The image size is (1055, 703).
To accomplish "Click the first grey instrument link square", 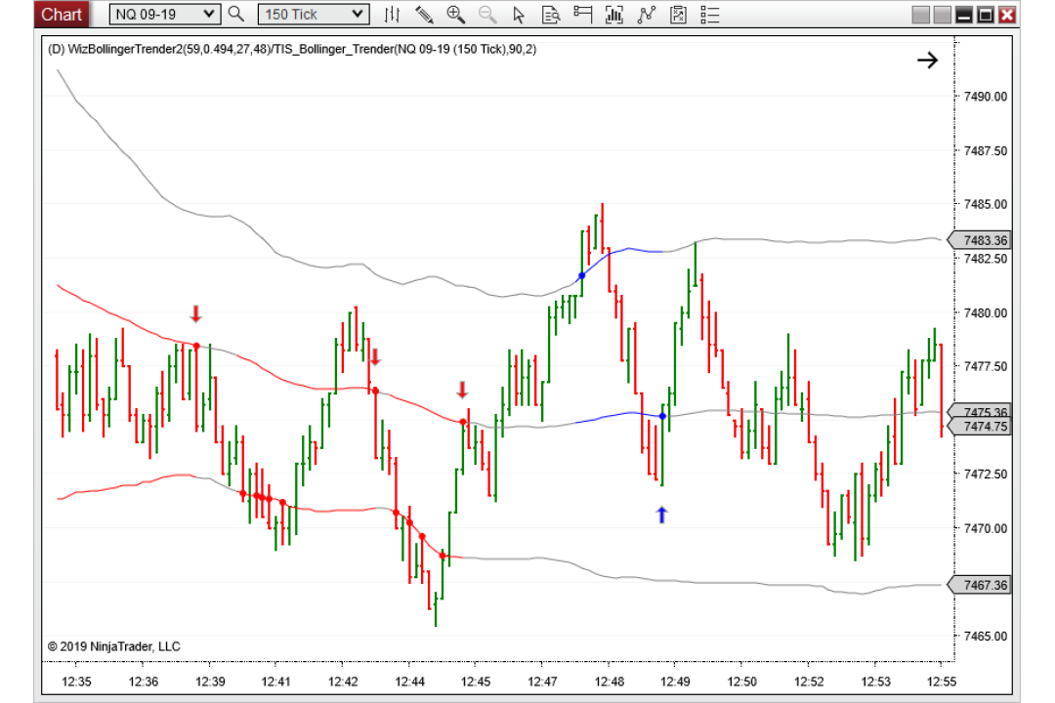I will coord(920,15).
